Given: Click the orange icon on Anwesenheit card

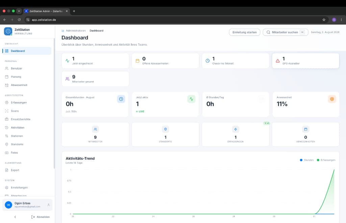Looking at the screenshot, I should (332, 99).
